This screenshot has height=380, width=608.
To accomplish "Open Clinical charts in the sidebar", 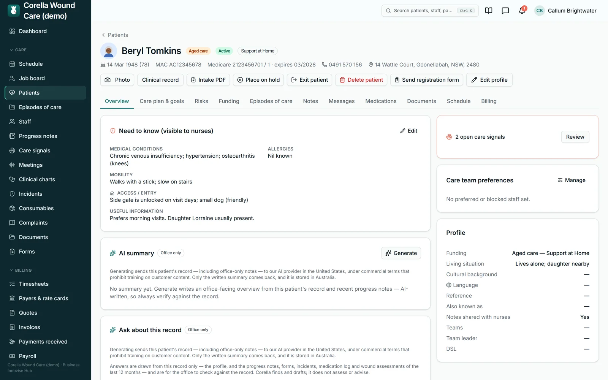I will click(45, 179).
